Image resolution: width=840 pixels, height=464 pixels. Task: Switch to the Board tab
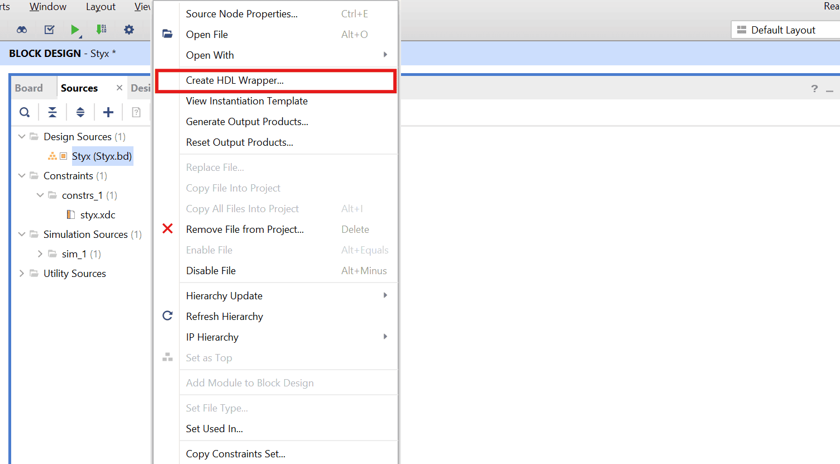point(29,88)
